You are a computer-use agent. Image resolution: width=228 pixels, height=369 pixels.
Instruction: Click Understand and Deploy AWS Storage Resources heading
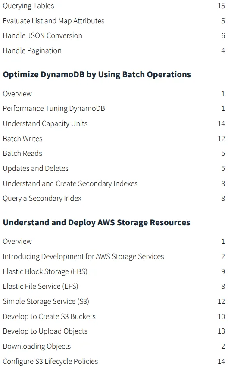(x=97, y=223)
